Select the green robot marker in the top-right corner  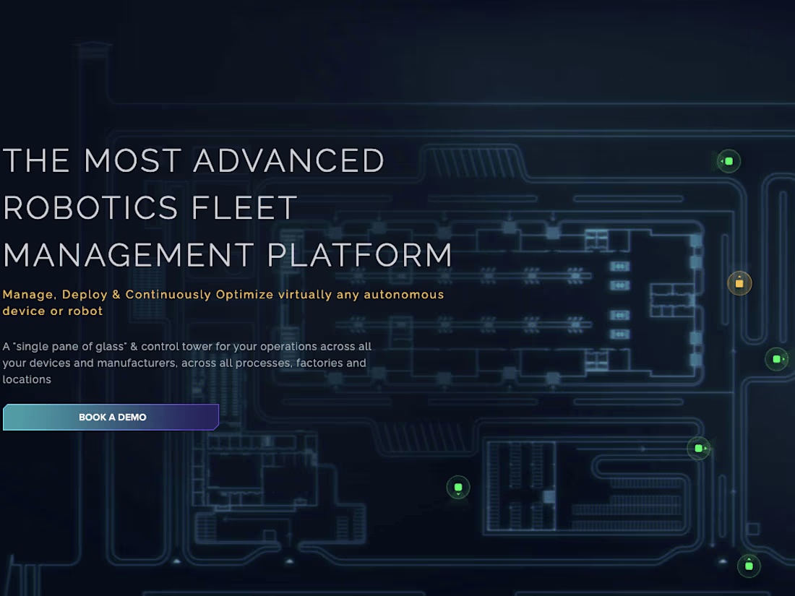728,161
